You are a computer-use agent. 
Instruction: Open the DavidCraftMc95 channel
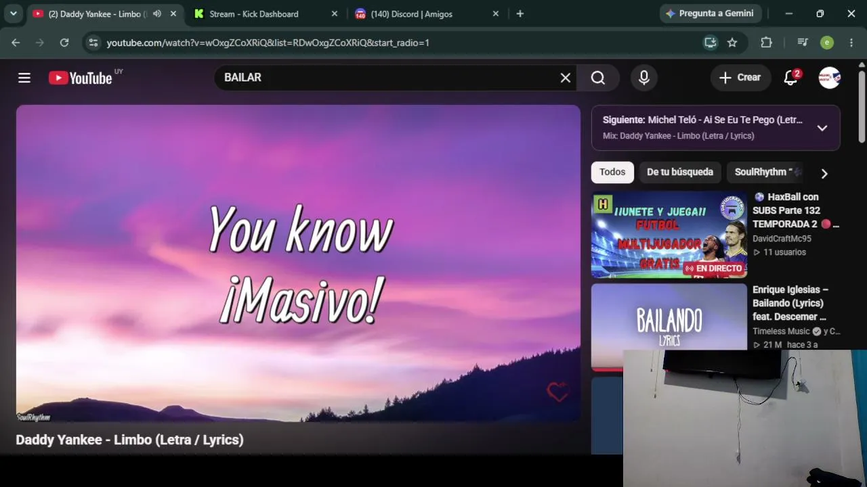pos(782,239)
